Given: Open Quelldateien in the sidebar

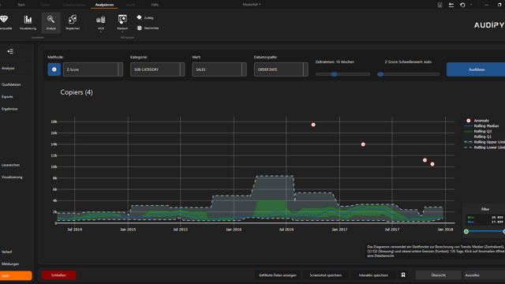Looking at the screenshot, I should 11,84.
